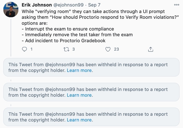Retweet Erik Johnson's tweet
The width and height of the screenshot is (183, 128).
(x=67, y=49)
